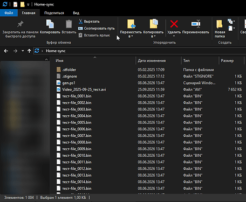246x202 pixels.
Task: Click the Папка с файлами type cell
Action: [199, 69]
